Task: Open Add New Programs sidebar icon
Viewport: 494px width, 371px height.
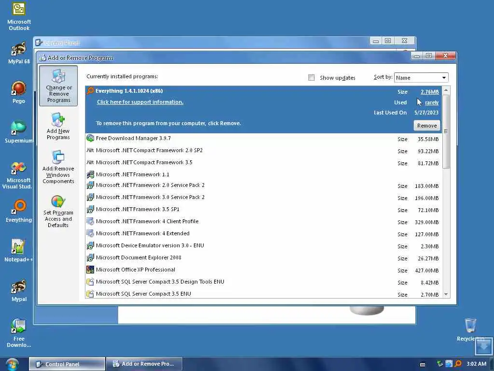Action: (x=58, y=126)
